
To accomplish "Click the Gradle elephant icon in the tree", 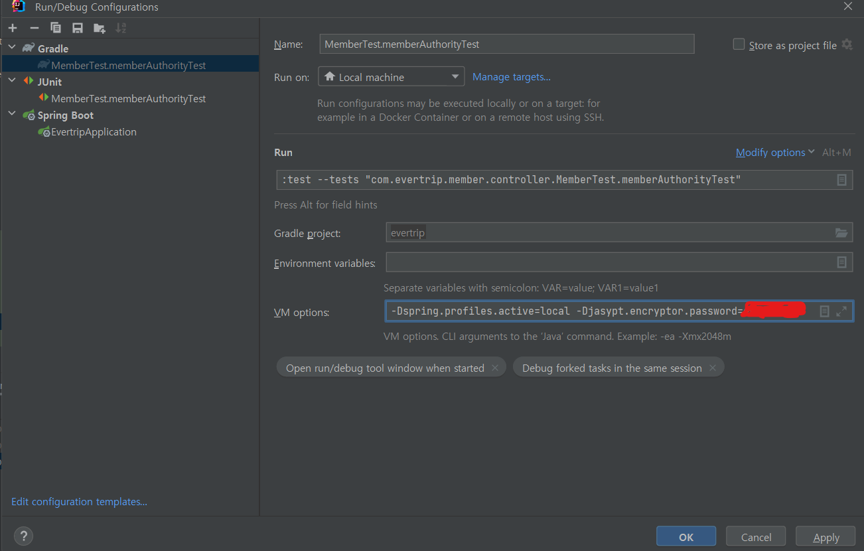I will coord(29,48).
